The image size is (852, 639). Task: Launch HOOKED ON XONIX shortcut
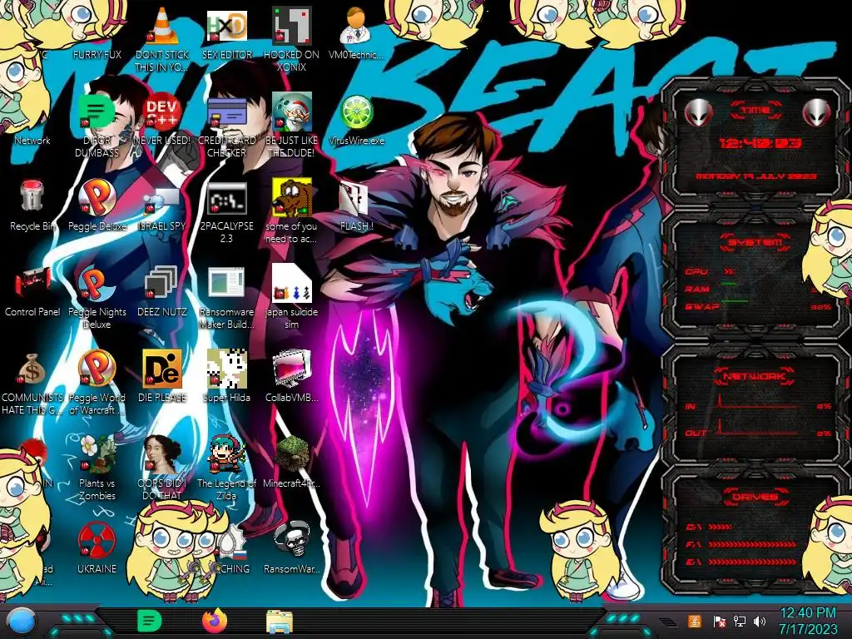coord(291,26)
